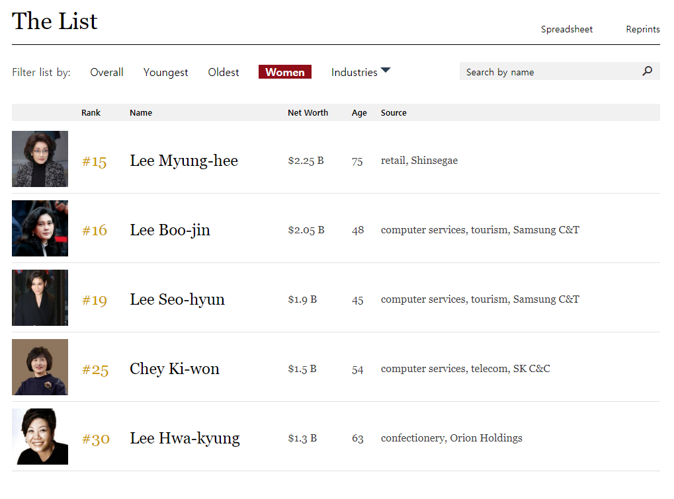Expand the Industries dropdown arrow

click(386, 70)
